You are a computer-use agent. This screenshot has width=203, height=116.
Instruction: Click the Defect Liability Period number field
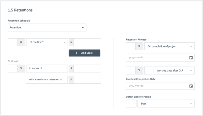[131, 104]
